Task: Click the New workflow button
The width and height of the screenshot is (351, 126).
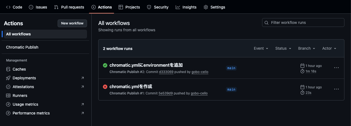Action: (x=72, y=23)
